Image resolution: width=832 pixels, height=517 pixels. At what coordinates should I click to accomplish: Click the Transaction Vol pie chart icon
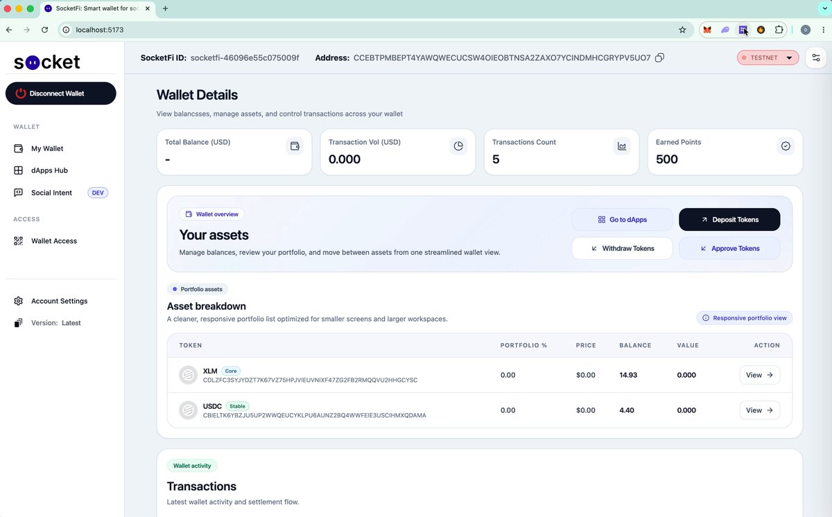pyautogui.click(x=458, y=146)
